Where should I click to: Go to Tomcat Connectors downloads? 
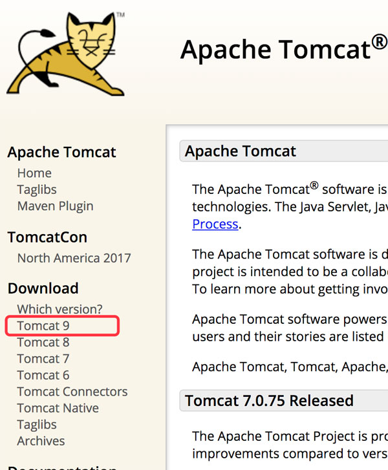[72, 392]
